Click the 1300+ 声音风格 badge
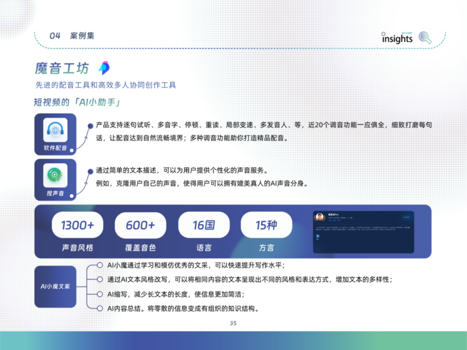The height and width of the screenshot is (350, 467). point(77,225)
